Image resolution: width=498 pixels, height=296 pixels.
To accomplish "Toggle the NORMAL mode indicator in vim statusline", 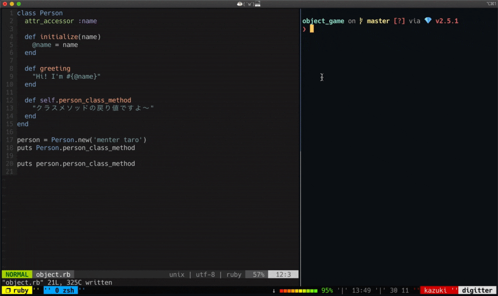I will pyautogui.click(x=16, y=274).
